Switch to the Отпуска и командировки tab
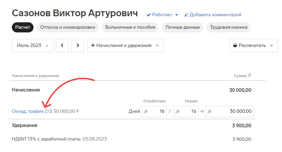282x152 pixels. [67, 27]
